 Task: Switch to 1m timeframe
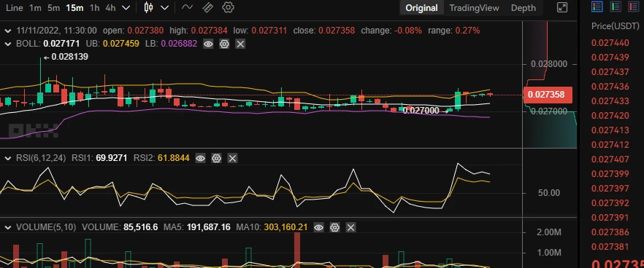pyautogui.click(x=35, y=8)
